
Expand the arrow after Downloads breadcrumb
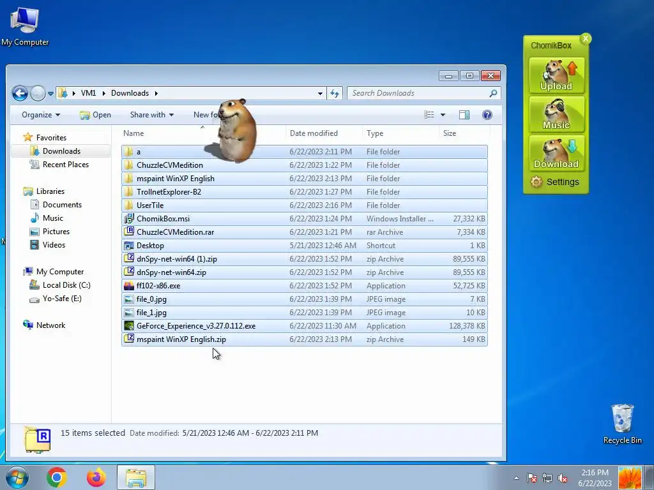coord(156,93)
